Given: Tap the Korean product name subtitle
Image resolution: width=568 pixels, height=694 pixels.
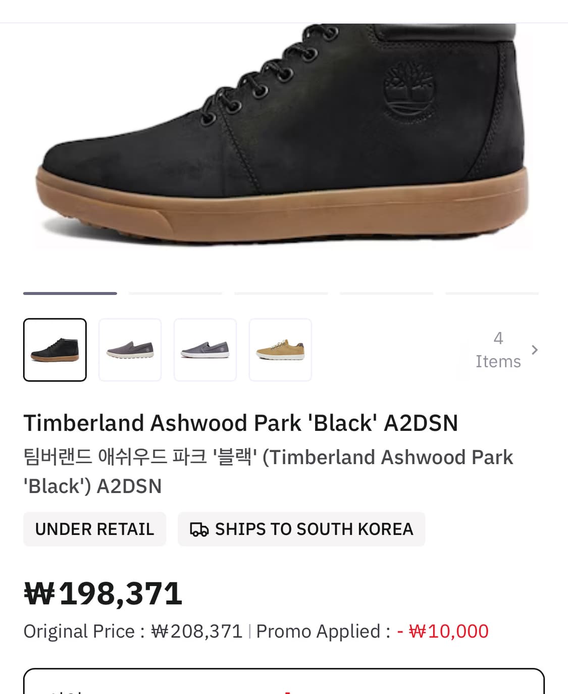Looking at the screenshot, I should tap(268, 471).
